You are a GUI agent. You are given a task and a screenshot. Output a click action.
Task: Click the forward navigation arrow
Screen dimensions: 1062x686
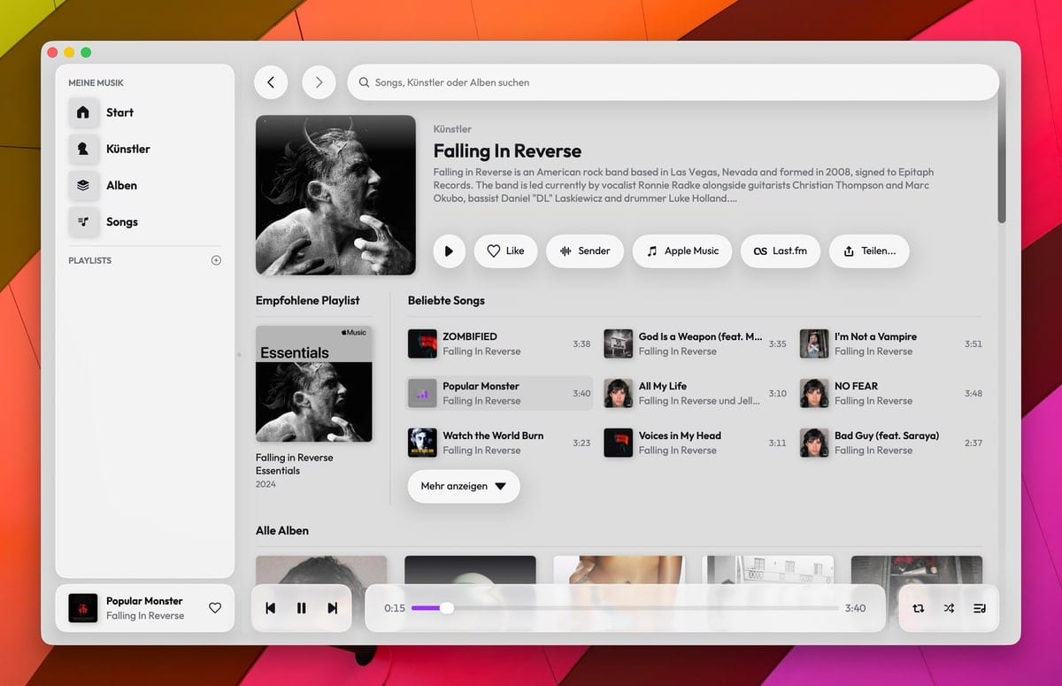[x=319, y=82]
